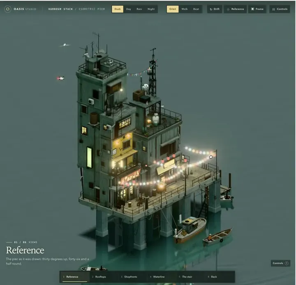Switch lighting to Night

(x=151, y=9)
